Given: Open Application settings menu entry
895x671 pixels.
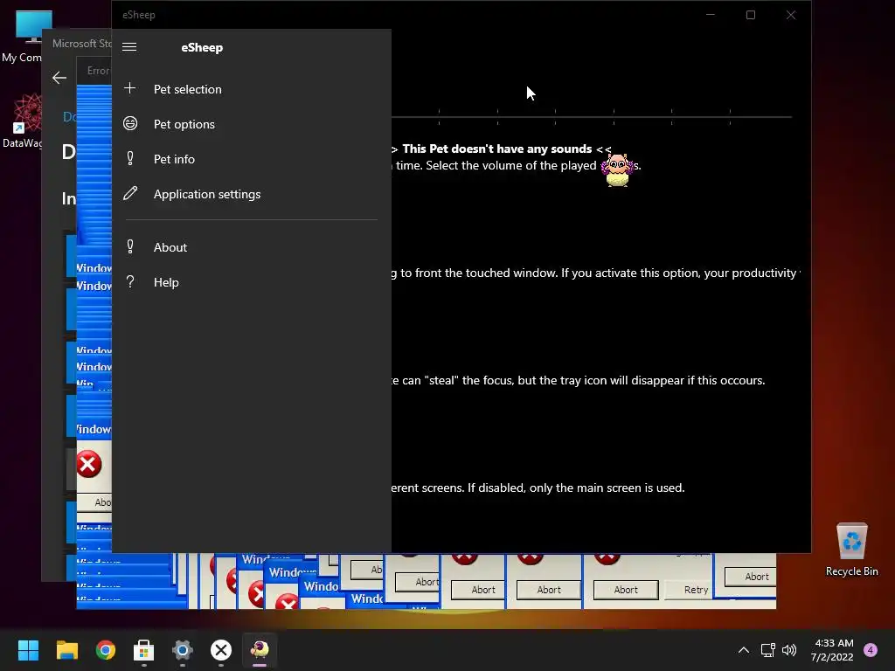Looking at the screenshot, I should (251, 194).
